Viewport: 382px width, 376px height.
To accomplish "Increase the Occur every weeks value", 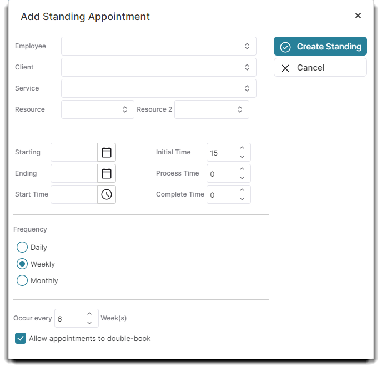I will click(89, 314).
